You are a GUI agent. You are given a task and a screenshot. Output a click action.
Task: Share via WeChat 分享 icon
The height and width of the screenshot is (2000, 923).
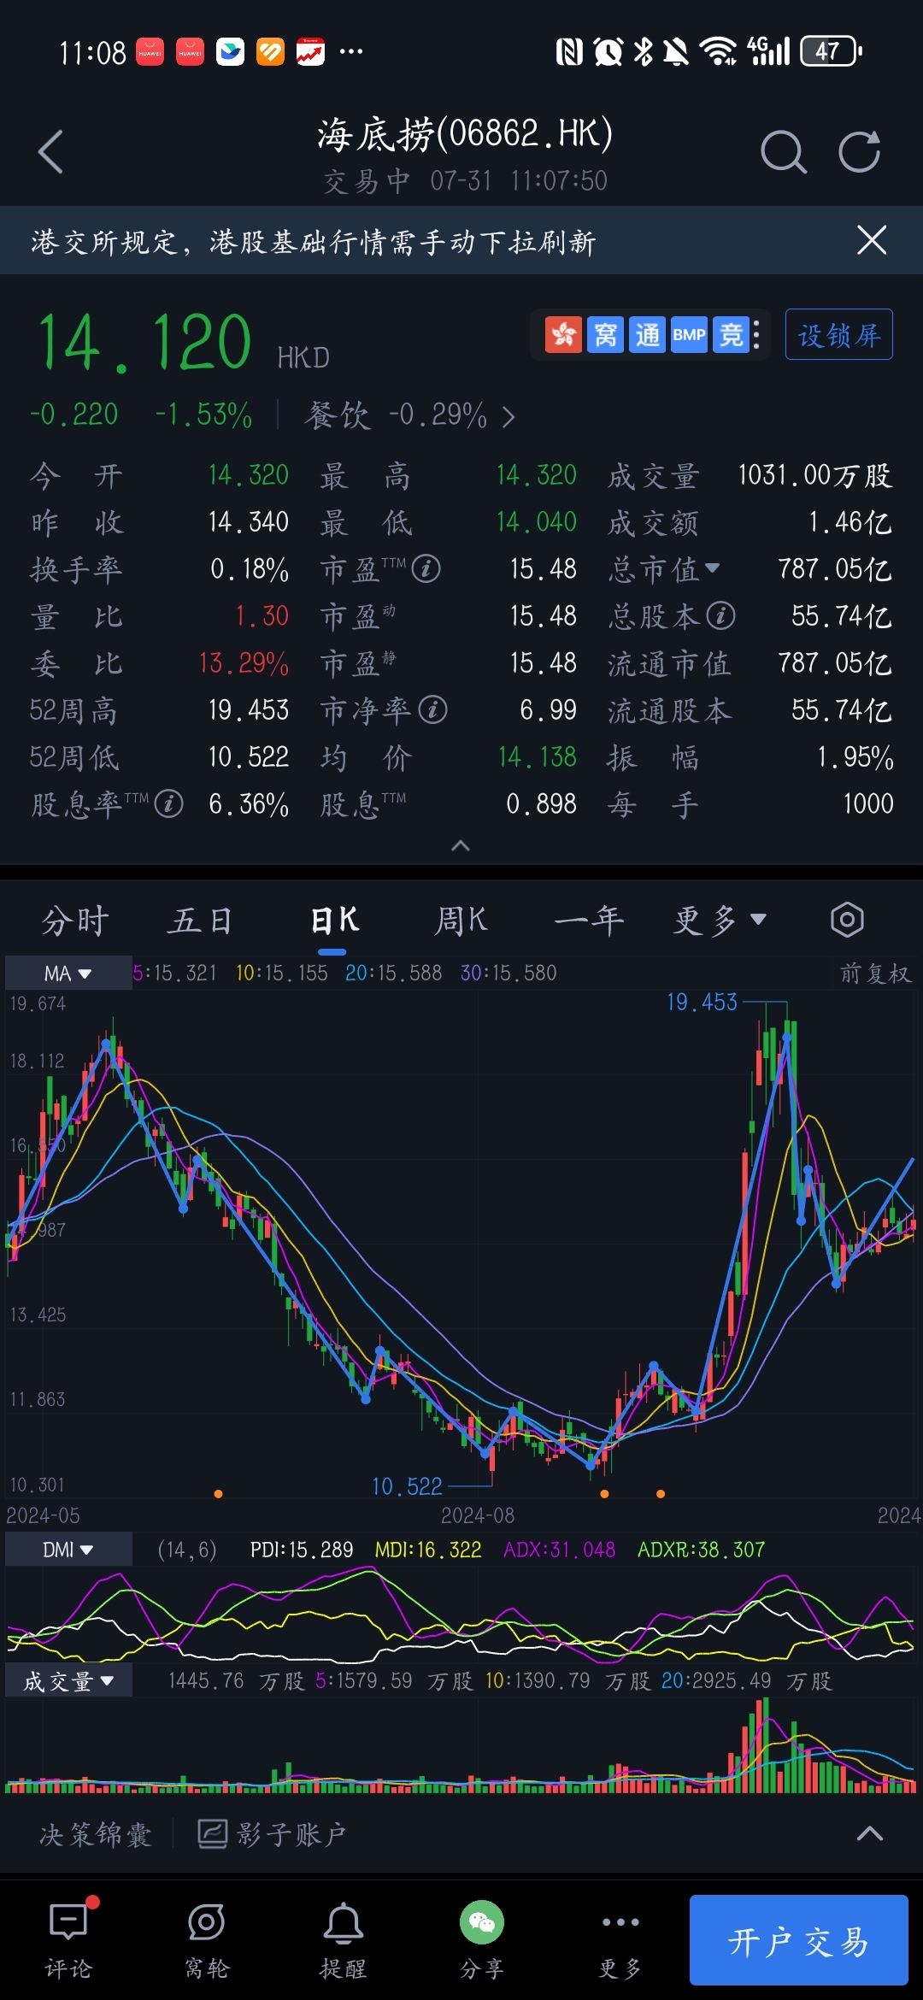(x=482, y=1940)
